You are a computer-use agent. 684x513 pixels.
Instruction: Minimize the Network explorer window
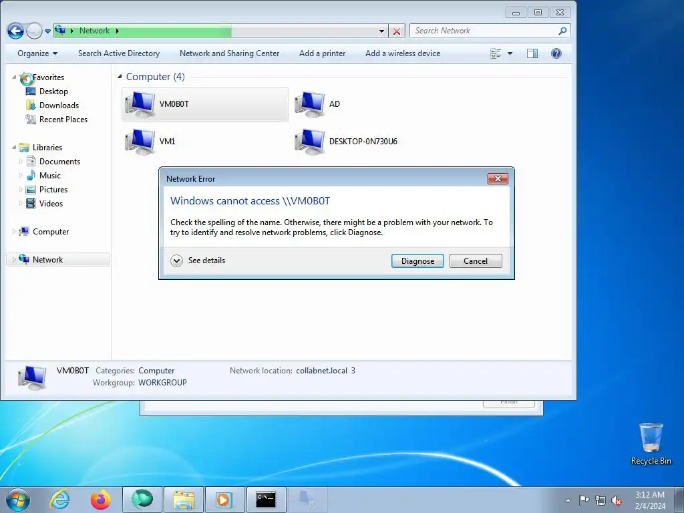click(516, 13)
